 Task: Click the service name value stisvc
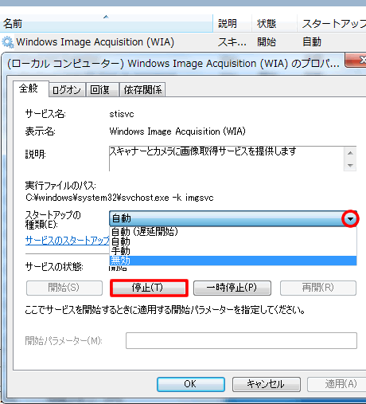pyautogui.click(x=122, y=114)
